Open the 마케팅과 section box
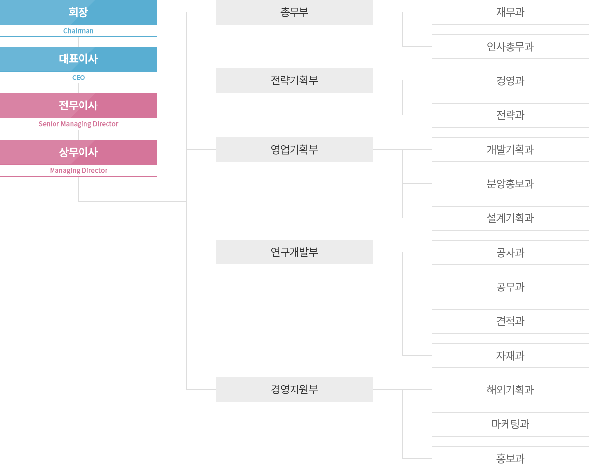This screenshot has width=589, height=471. point(510,424)
